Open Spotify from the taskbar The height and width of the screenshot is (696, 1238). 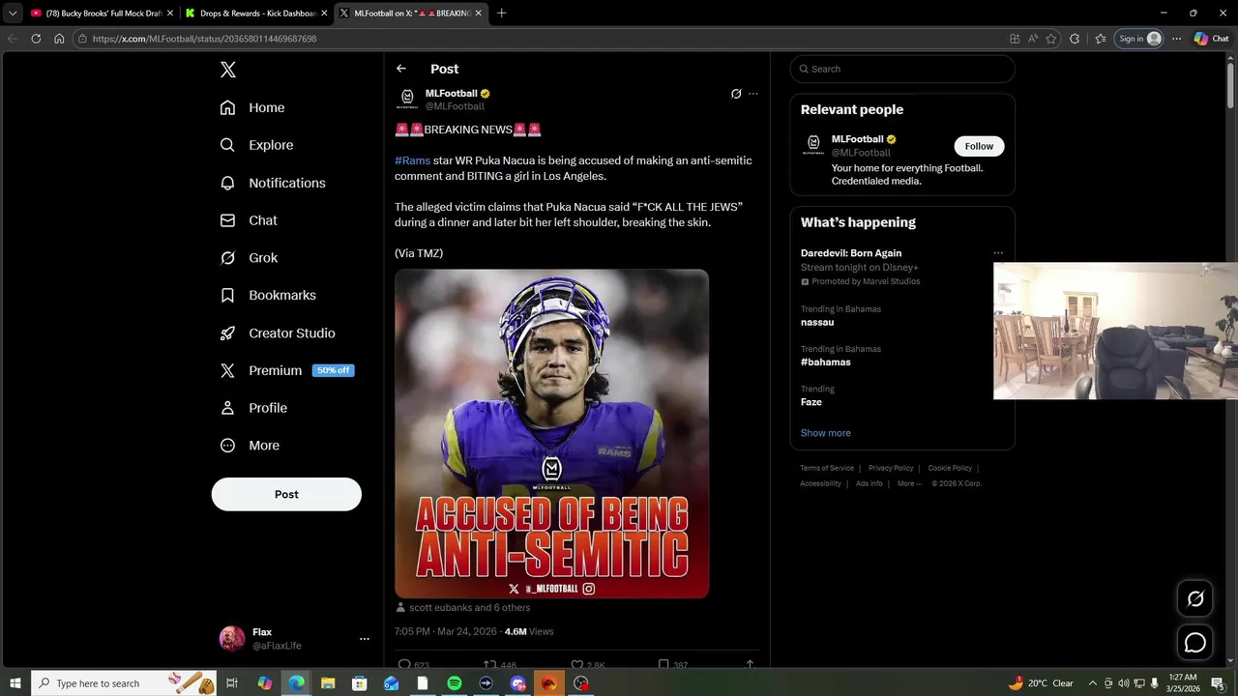[x=455, y=683]
